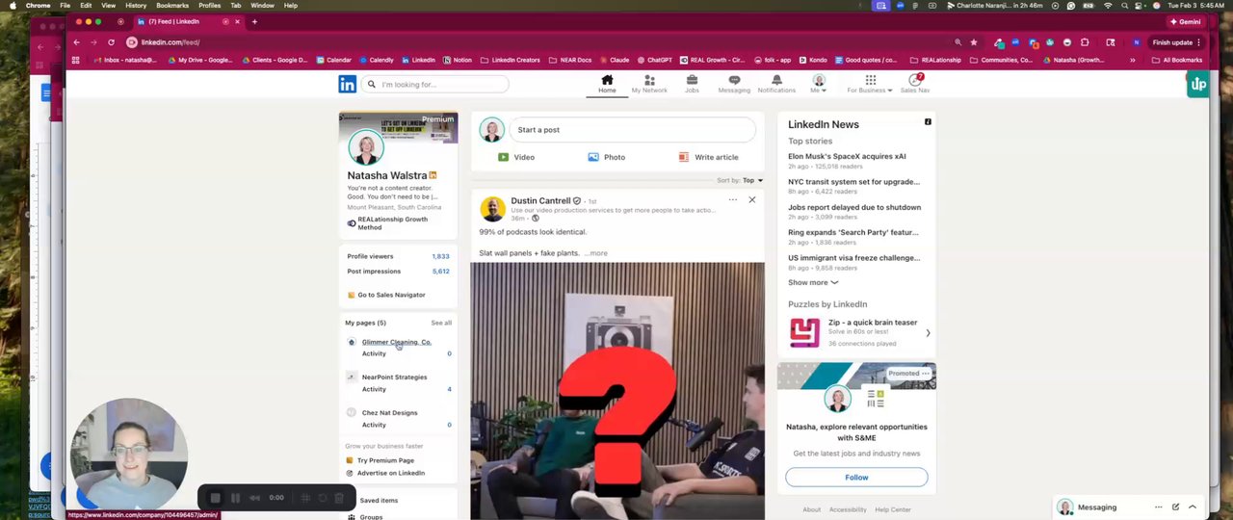The width and height of the screenshot is (1233, 520).
Task: Open Post impressions 5,612
Action: 440,272
